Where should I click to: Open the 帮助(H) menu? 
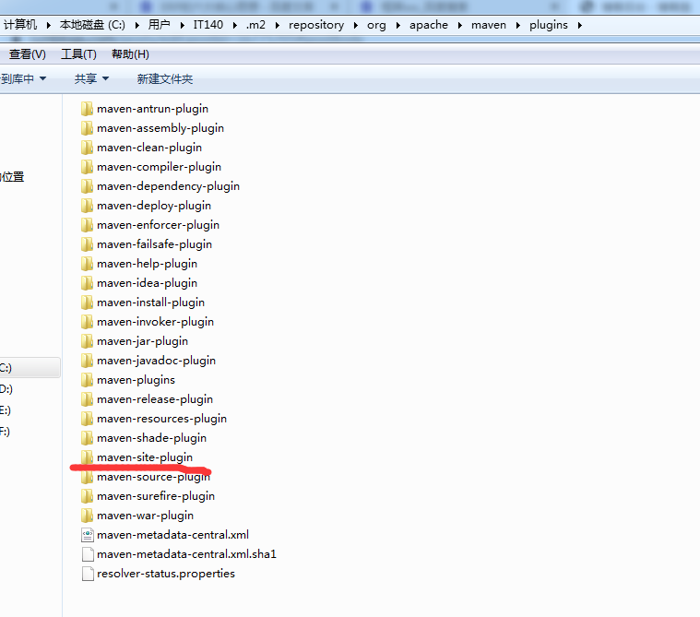click(130, 54)
